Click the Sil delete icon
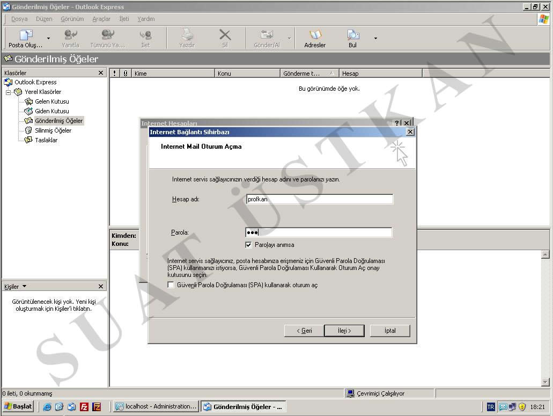Screen dimensions: 553x416 point(225,38)
